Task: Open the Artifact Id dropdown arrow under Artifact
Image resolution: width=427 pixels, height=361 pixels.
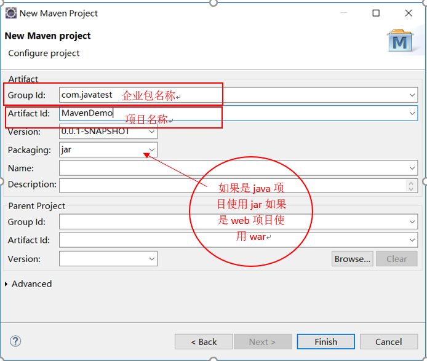Action: [x=412, y=113]
